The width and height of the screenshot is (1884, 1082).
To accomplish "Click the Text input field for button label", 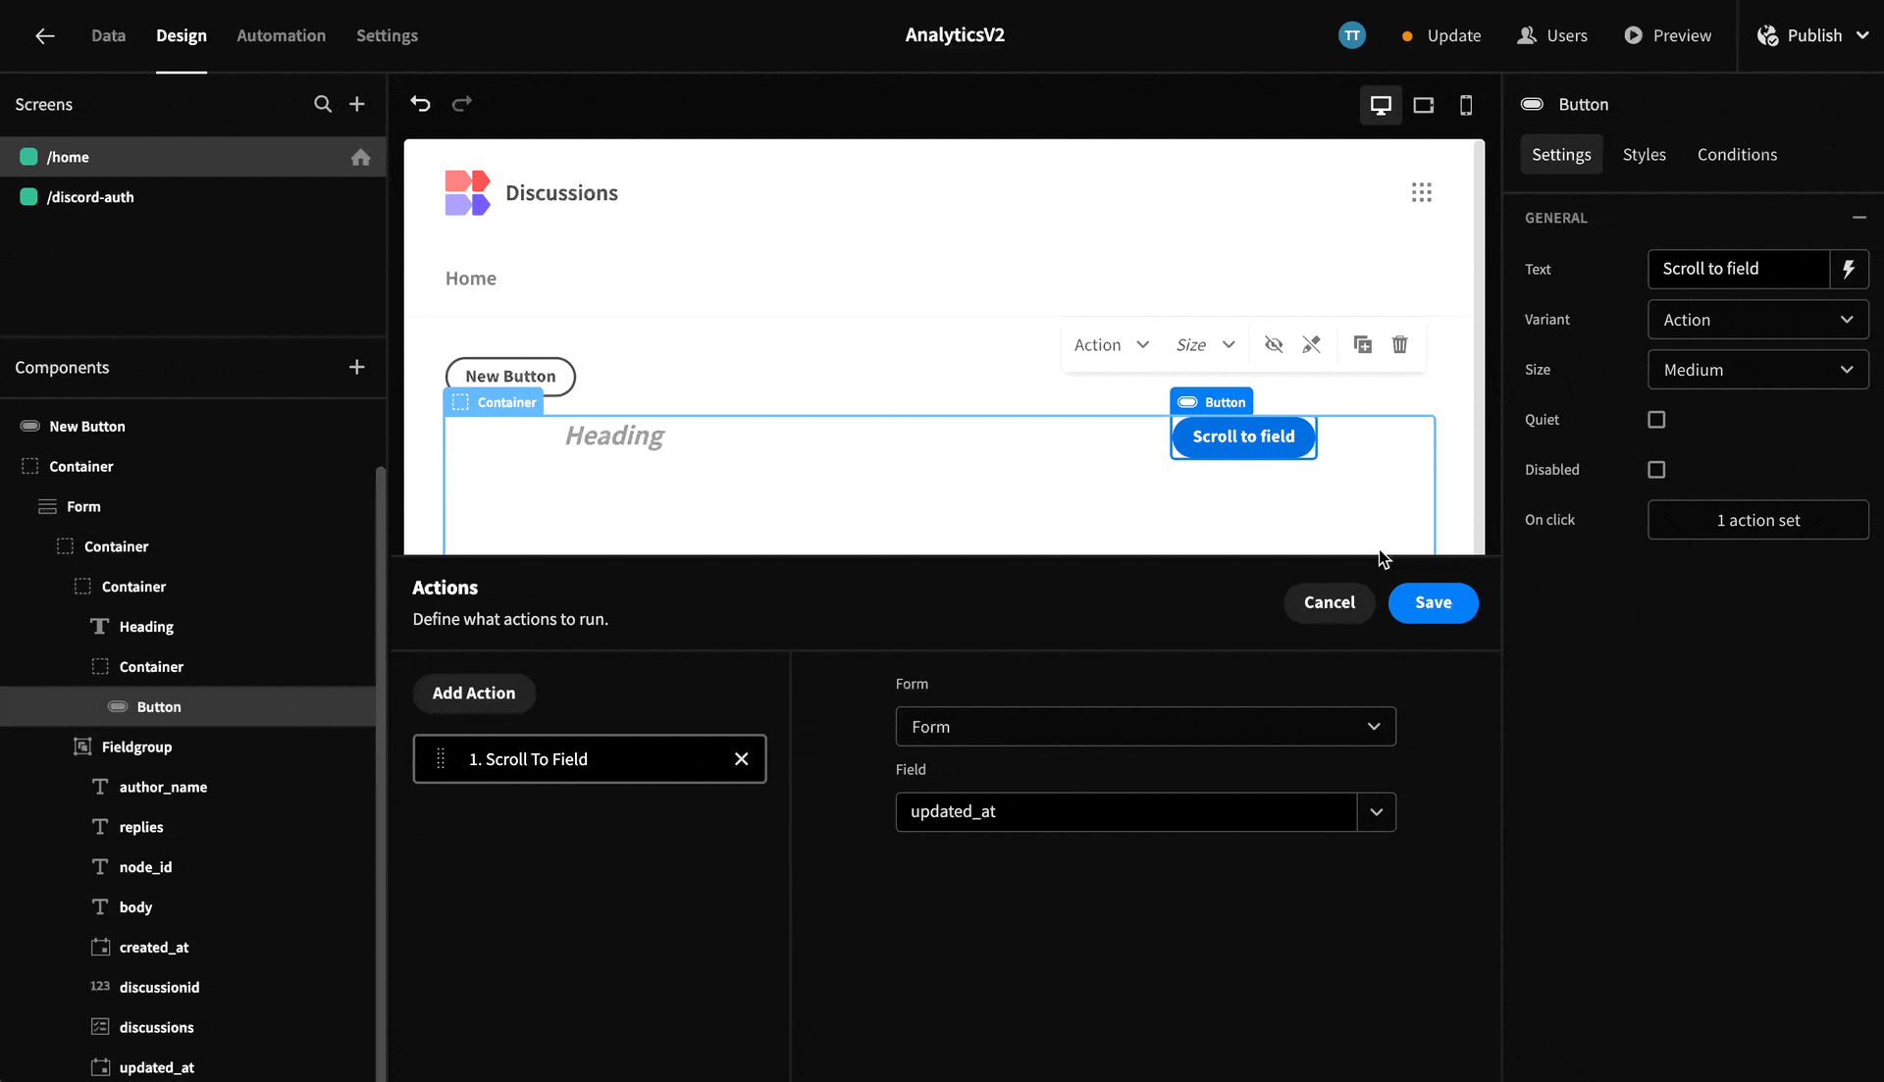I will pyautogui.click(x=1747, y=268).
